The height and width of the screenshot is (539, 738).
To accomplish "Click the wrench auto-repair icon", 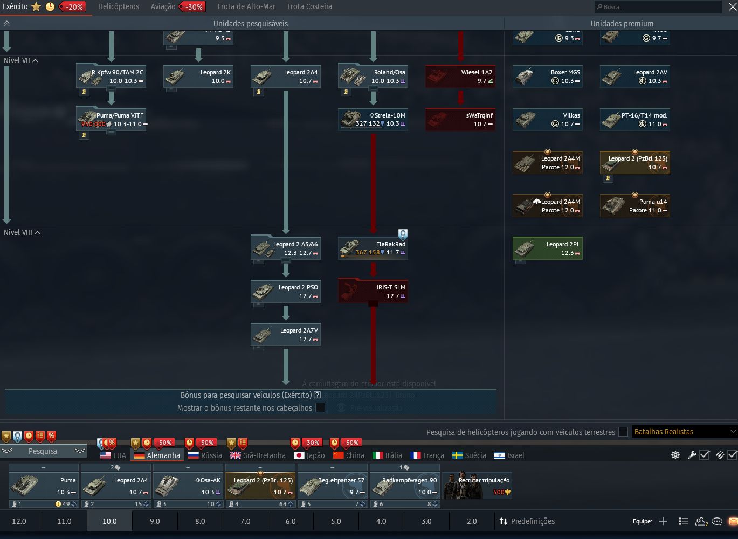I will pos(692,455).
